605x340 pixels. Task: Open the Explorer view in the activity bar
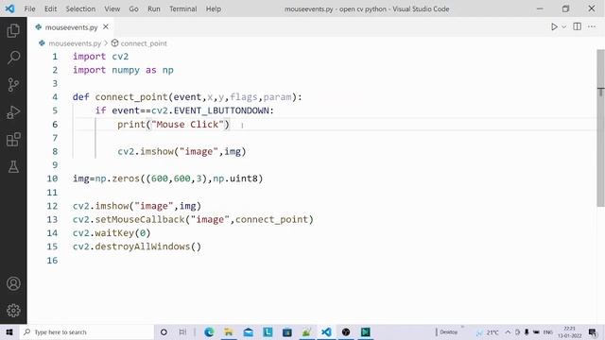point(13,30)
